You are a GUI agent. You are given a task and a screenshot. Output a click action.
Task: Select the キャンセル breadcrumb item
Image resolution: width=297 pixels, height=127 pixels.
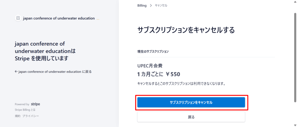pyautogui.click(x=161, y=5)
